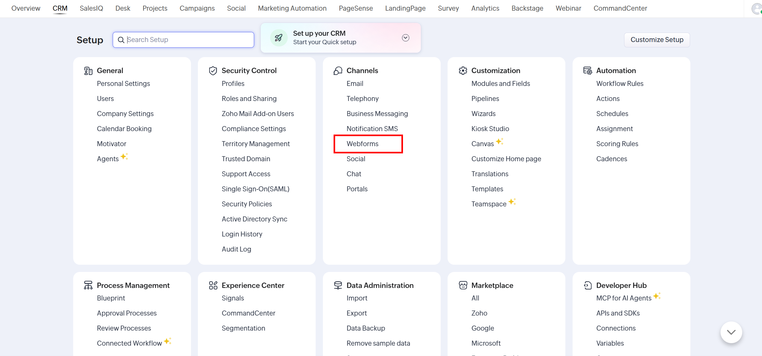Click the sparkle icon beside Canvas

click(500, 141)
